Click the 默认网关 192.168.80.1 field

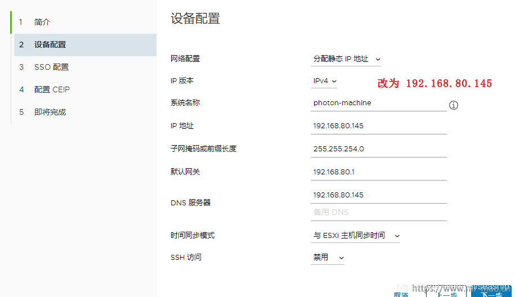click(378, 172)
